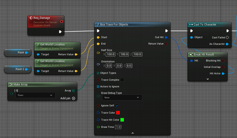Click the Start vector input pin
Screen dimensions: 237x138
[98, 37]
